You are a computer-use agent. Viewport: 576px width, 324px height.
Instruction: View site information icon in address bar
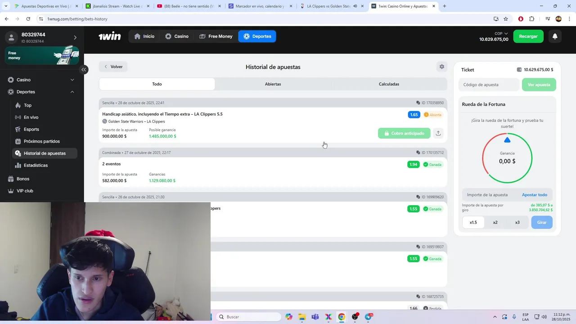tap(41, 19)
